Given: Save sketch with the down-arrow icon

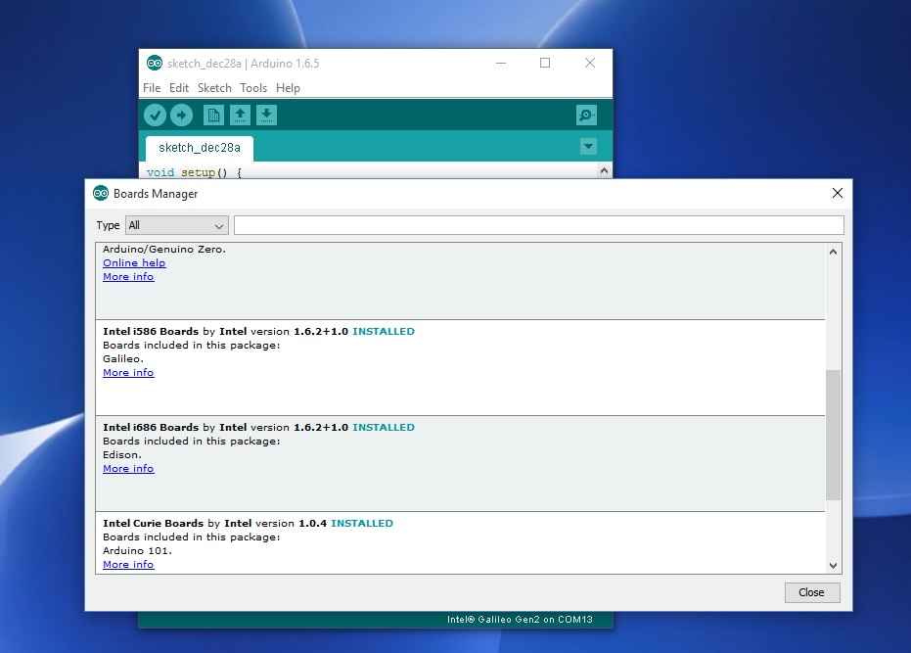Looking at the screenshot, I should click(266, 116).
